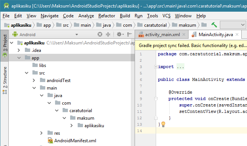Toggle the 1: Project tool window
This screenshot has width=247, height=146.
pos(5,46)
